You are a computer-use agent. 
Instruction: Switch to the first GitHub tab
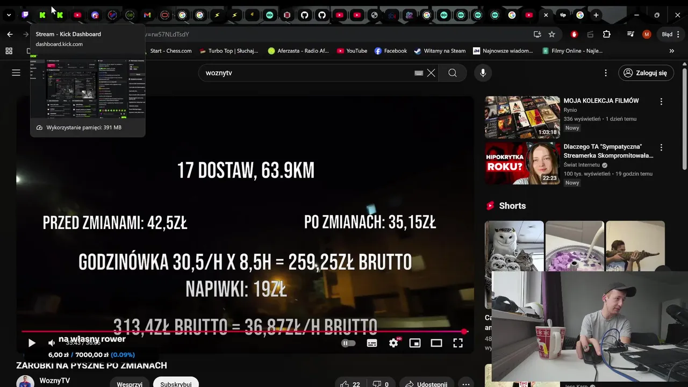point(304,15)
